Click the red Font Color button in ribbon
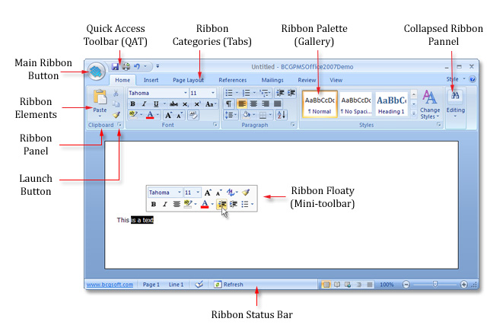 pyautogui.click(x=150, y=115)
